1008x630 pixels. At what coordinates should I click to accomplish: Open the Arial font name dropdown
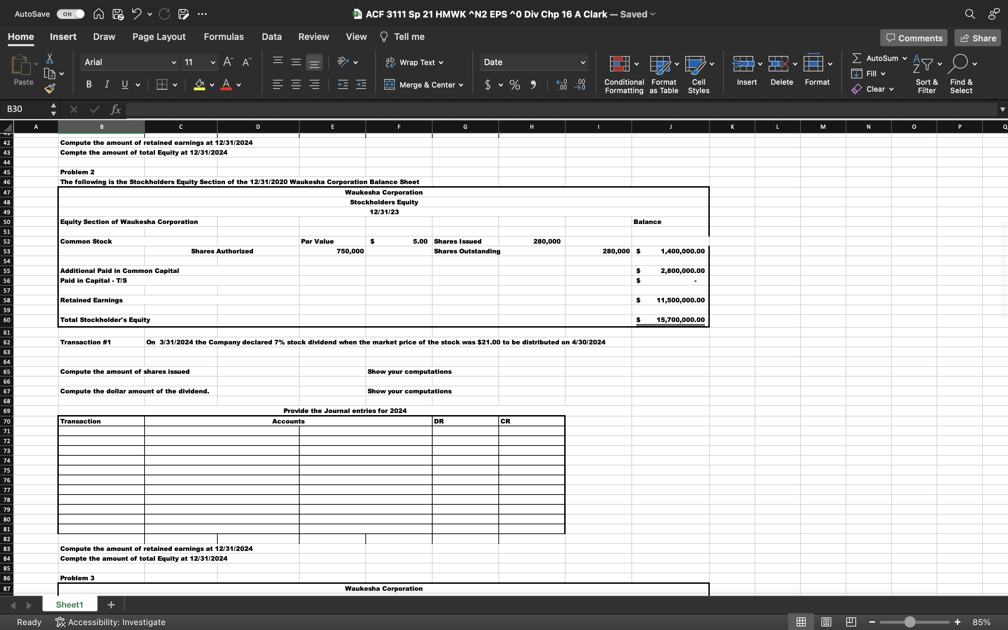pos(173,63)
